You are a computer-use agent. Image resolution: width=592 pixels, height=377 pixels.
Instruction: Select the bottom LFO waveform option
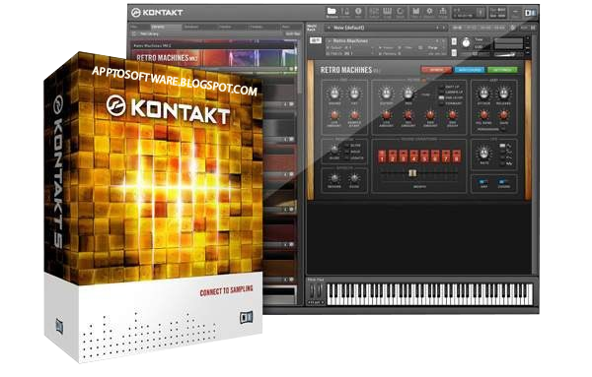click(x=502, y=163)
